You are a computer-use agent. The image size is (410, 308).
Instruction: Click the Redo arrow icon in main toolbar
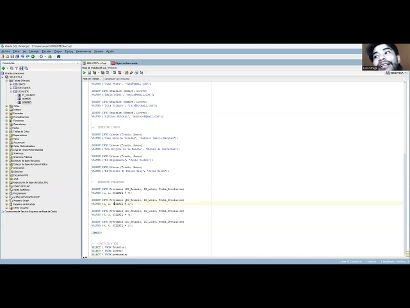28,56
